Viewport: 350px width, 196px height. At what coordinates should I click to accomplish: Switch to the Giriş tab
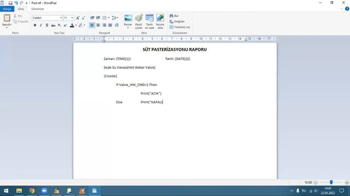[x=21, y=9]
